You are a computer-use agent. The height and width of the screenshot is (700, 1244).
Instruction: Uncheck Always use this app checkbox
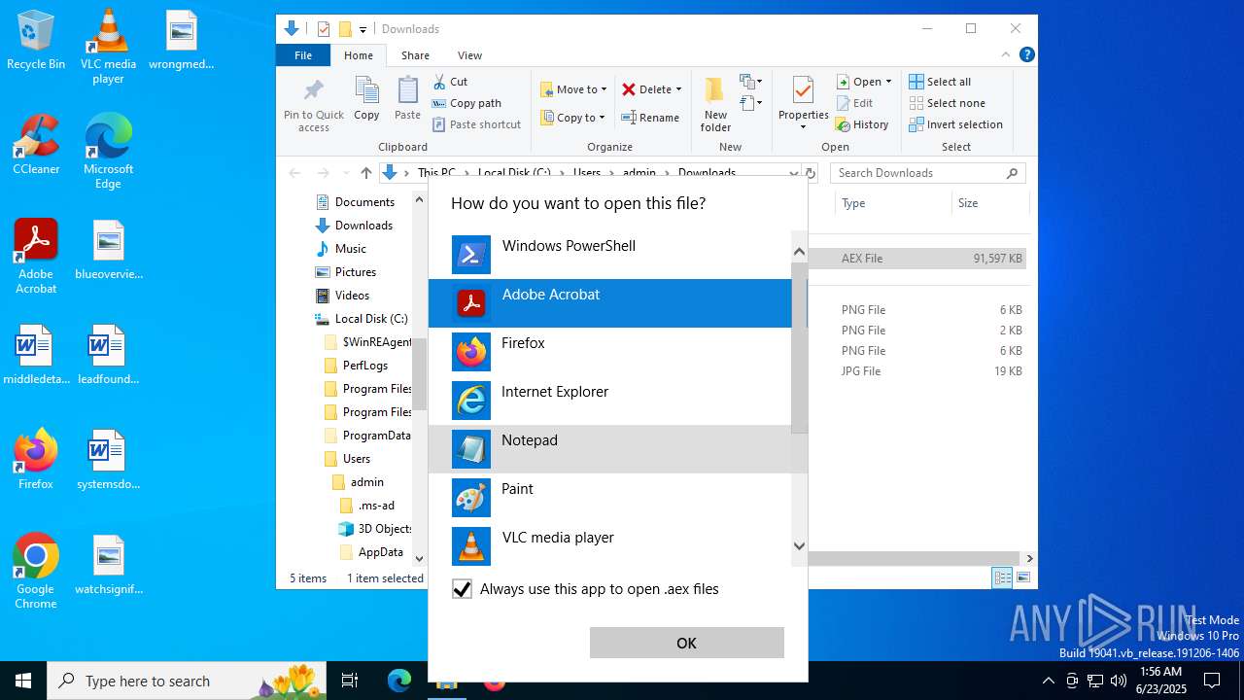point(463,589)
